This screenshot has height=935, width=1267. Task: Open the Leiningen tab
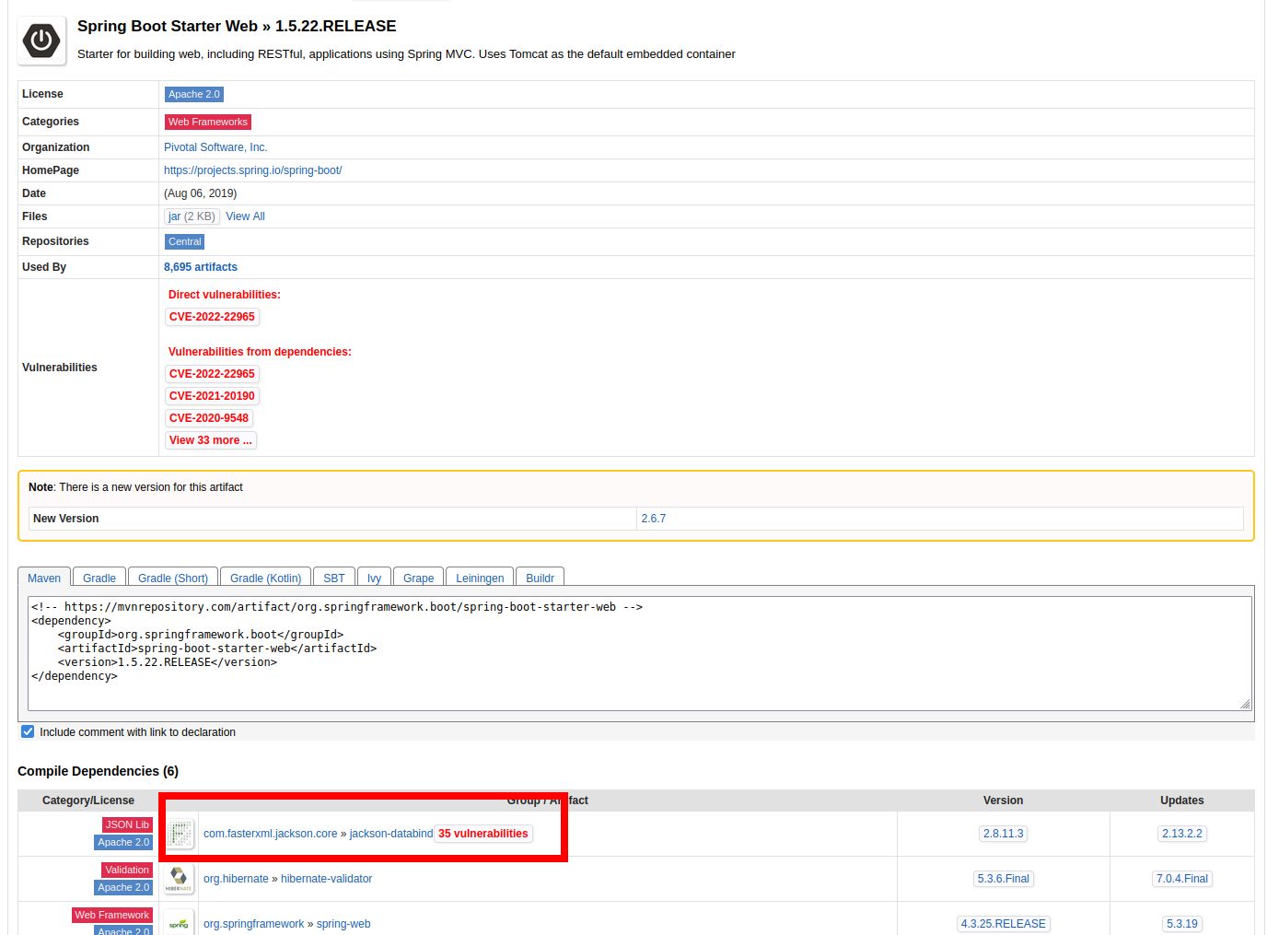click(480, 578)
